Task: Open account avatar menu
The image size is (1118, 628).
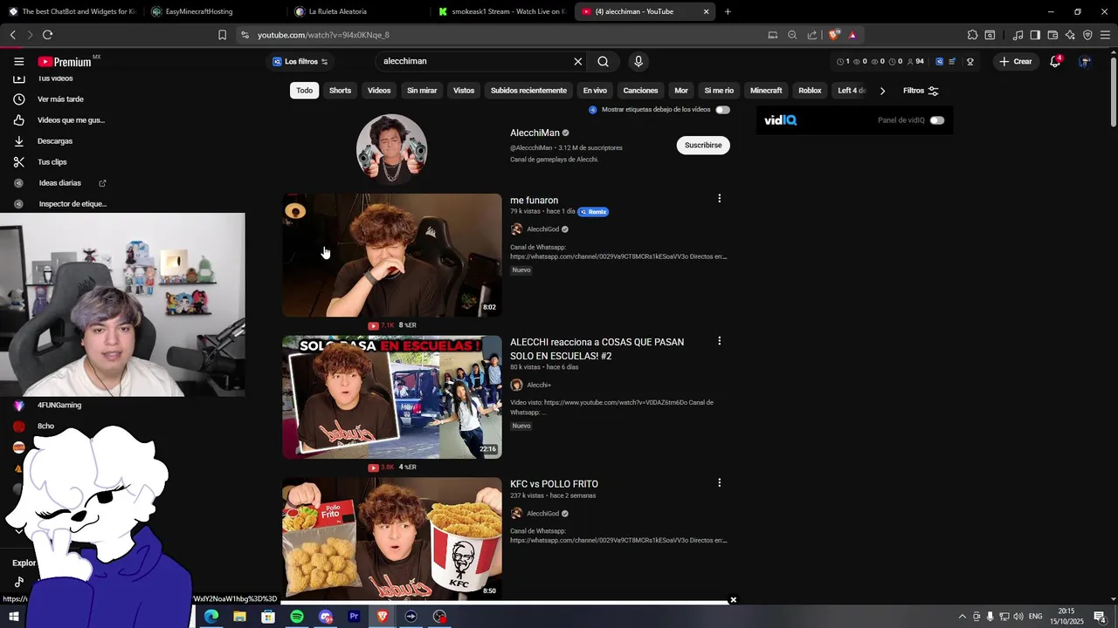Action: pyautogui.click(x=1085, y=62)
